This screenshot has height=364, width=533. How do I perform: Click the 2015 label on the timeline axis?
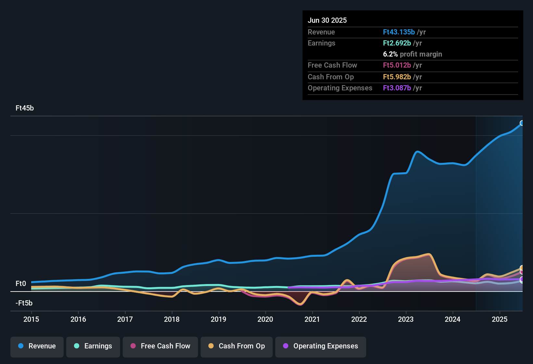coord(31,319)
